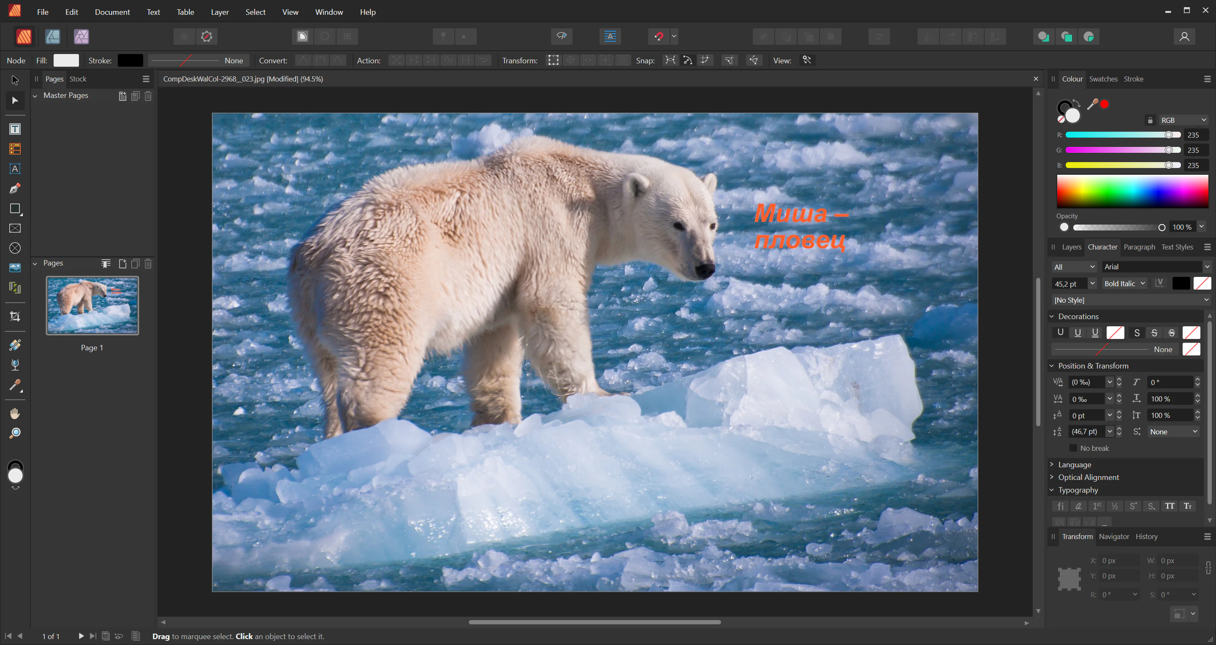Switch to the Paragraph tab

(1139, 247)
